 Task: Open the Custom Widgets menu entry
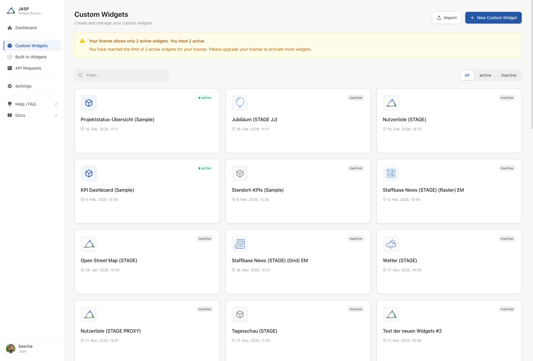coord(31,45)
